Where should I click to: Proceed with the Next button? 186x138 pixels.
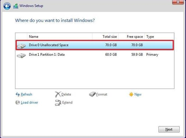coord(169,129)
